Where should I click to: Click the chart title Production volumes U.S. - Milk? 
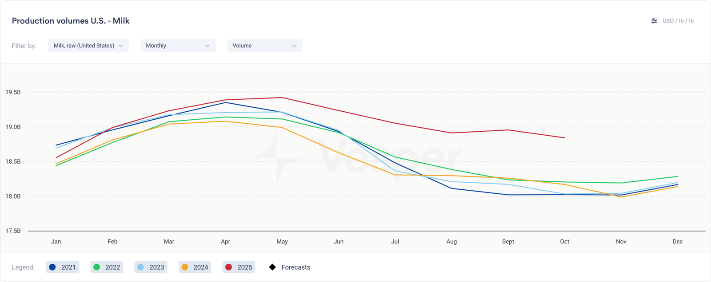(71, 21)
